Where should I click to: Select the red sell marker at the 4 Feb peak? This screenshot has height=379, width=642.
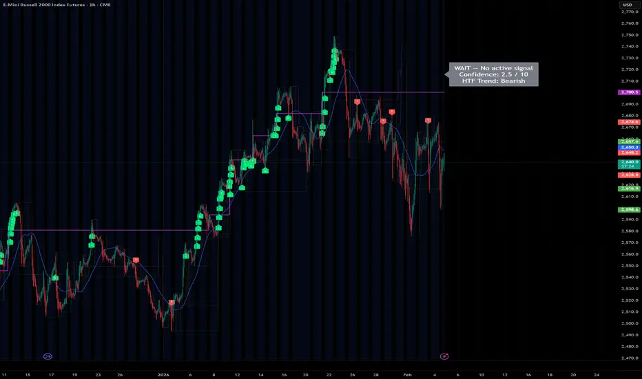(x=428, y=121)
